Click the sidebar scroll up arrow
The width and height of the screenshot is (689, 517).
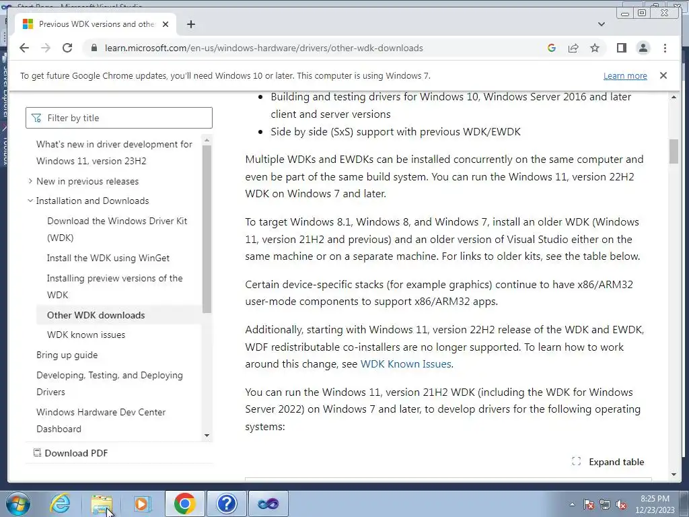point(207,140)
